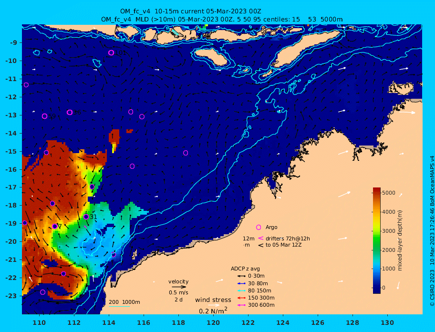Click the black velocity reference arrow
This screenshot has width=435, height=332.
coord(179,287)
